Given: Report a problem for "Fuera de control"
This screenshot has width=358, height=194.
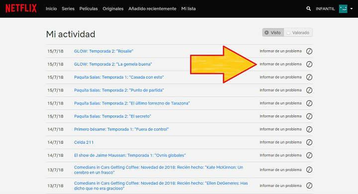Looking at the screenshot, I should tap(280, 129).
